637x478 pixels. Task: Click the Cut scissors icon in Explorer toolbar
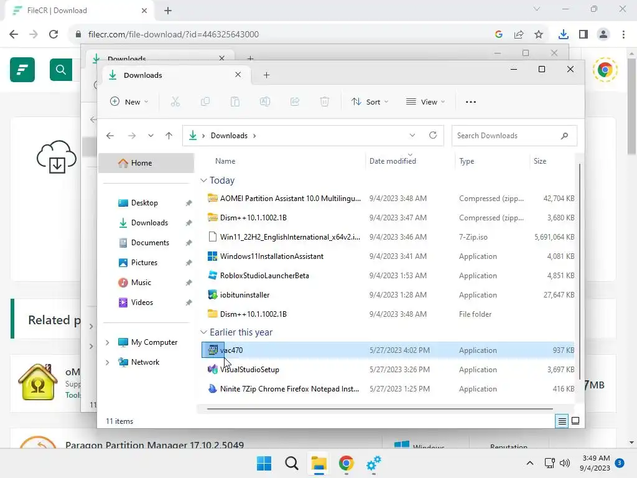(x=175, y=101)
